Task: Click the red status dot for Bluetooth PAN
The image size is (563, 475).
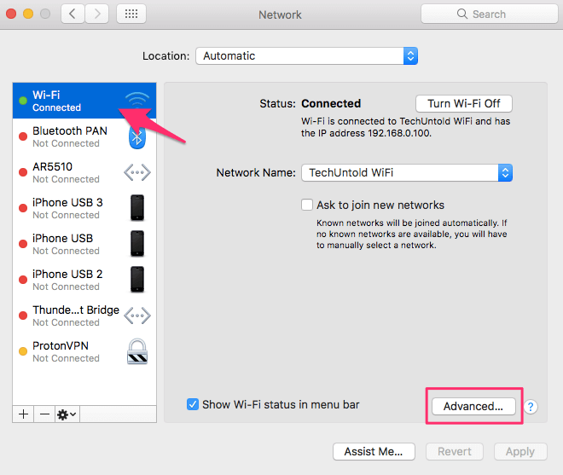Action: 23,136
